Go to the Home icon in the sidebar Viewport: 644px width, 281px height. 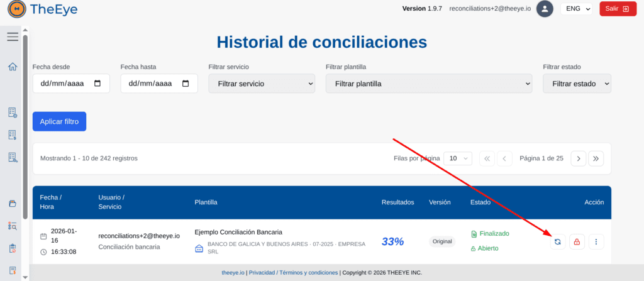(x=13, y=67)
